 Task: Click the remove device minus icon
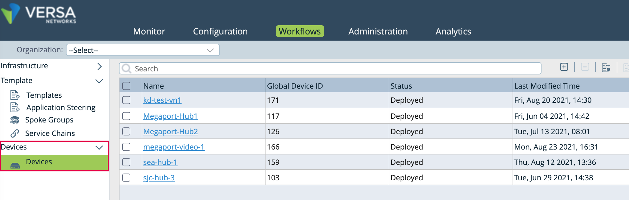tap(585, 67)
